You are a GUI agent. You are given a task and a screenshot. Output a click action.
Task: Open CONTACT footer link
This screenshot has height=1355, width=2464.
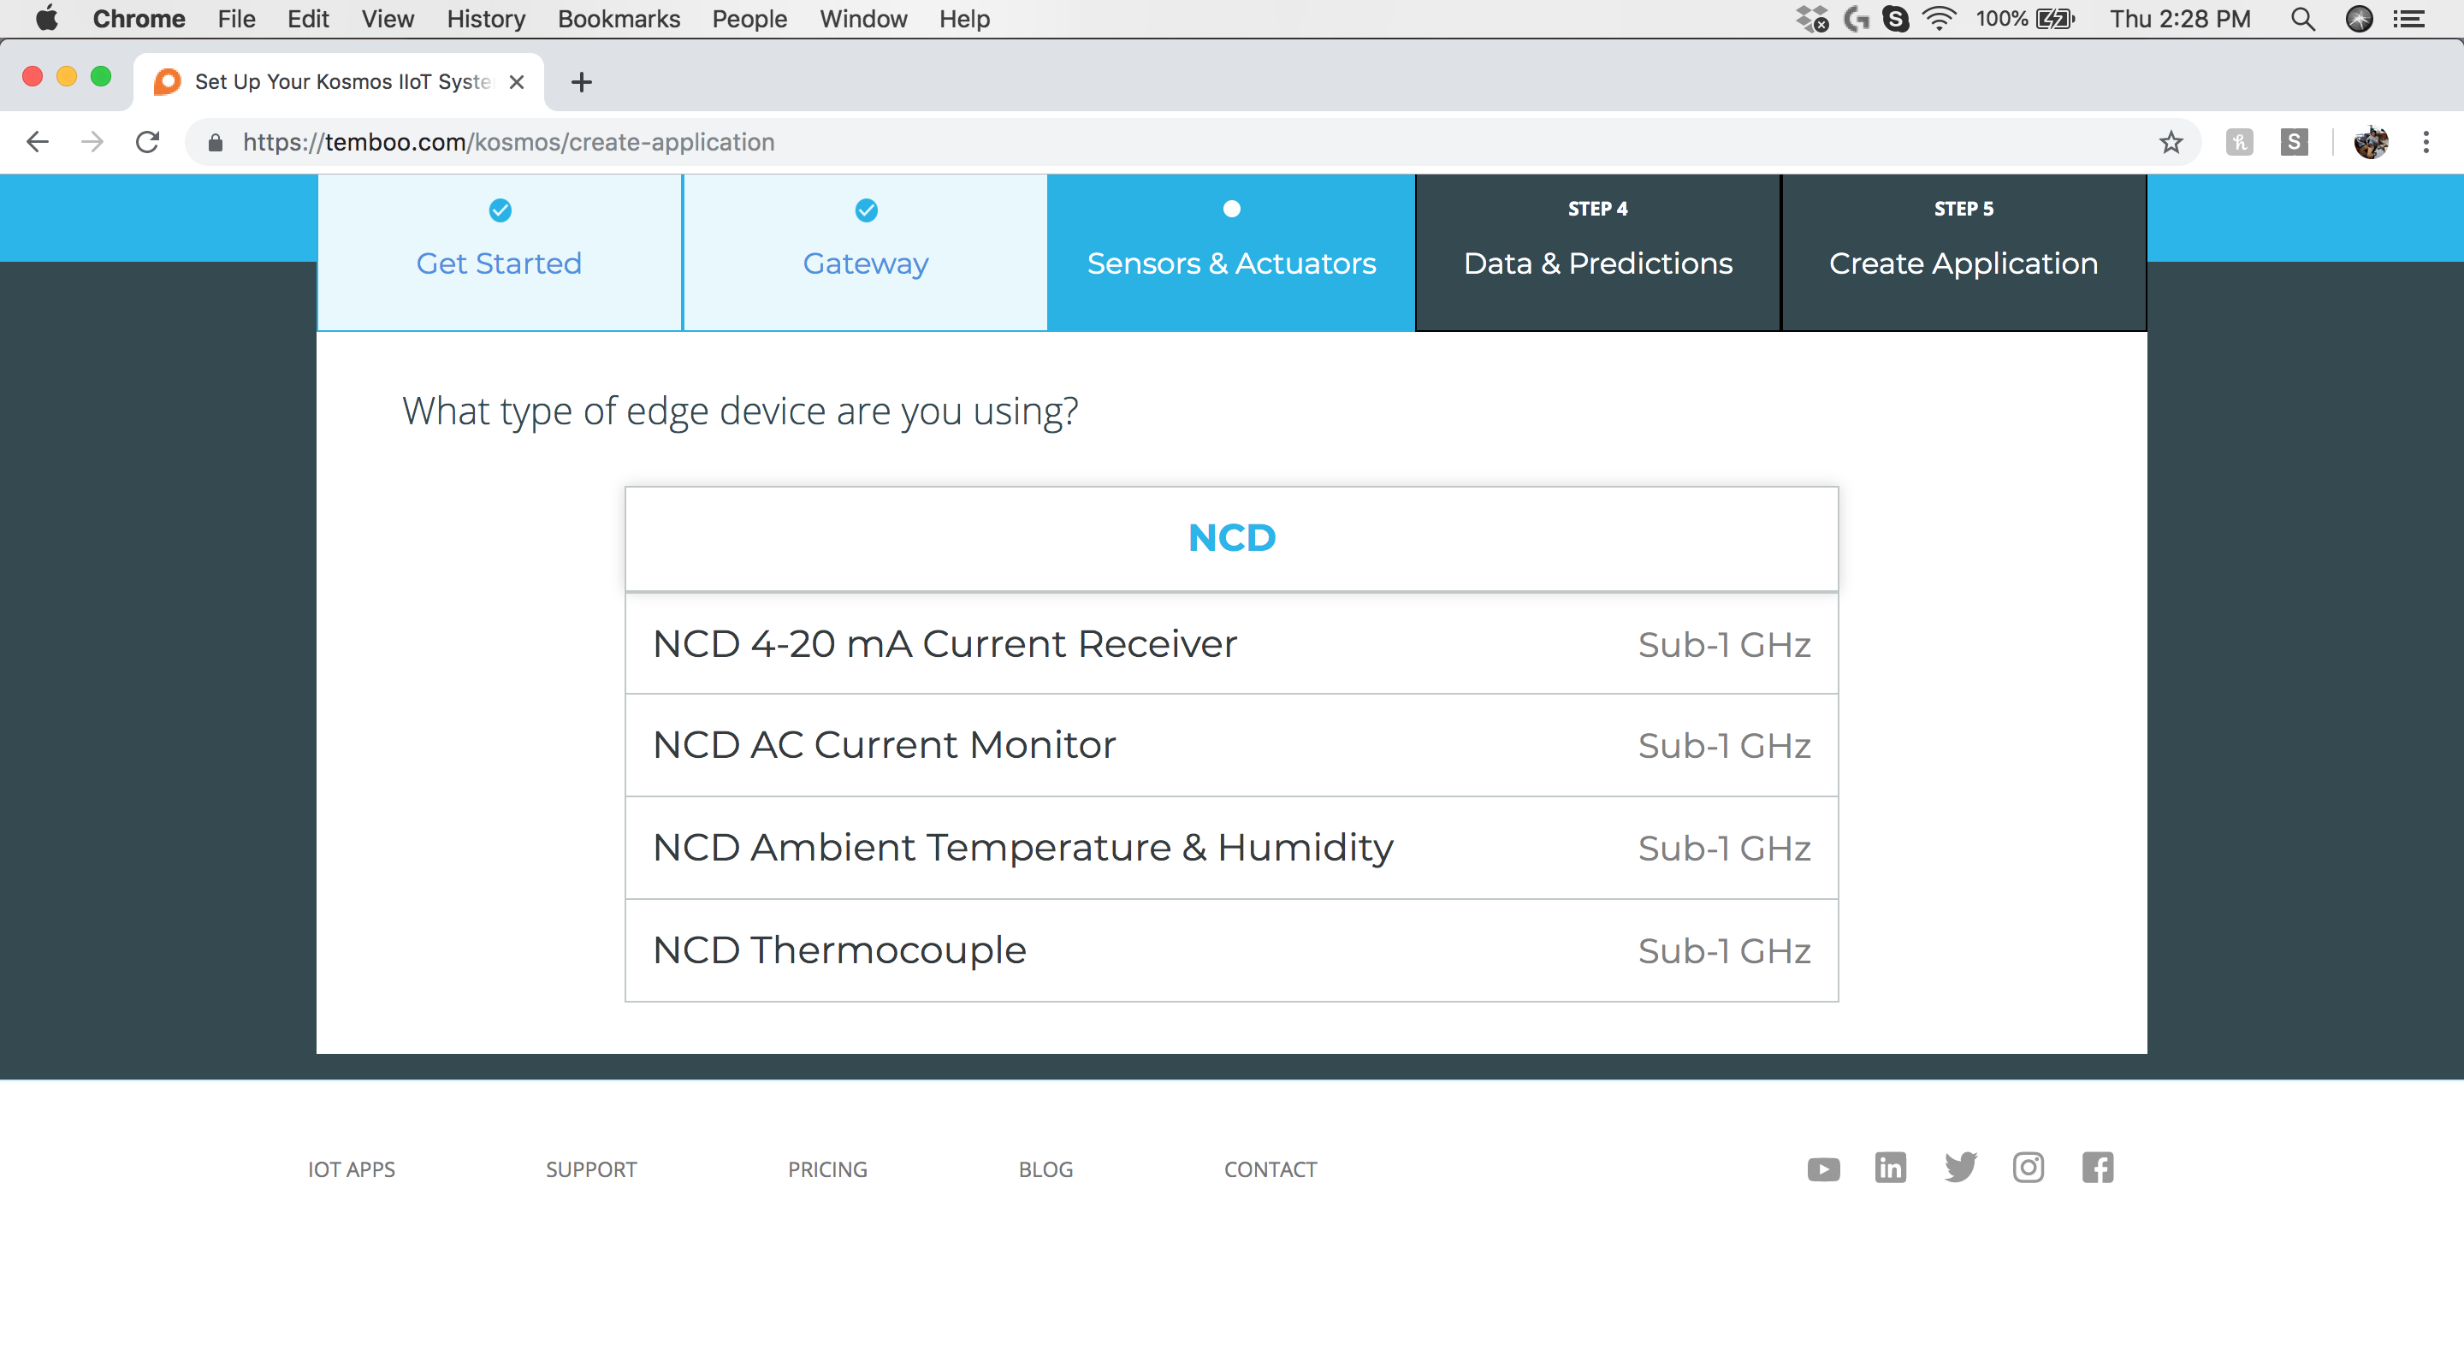[1270, 1169]
